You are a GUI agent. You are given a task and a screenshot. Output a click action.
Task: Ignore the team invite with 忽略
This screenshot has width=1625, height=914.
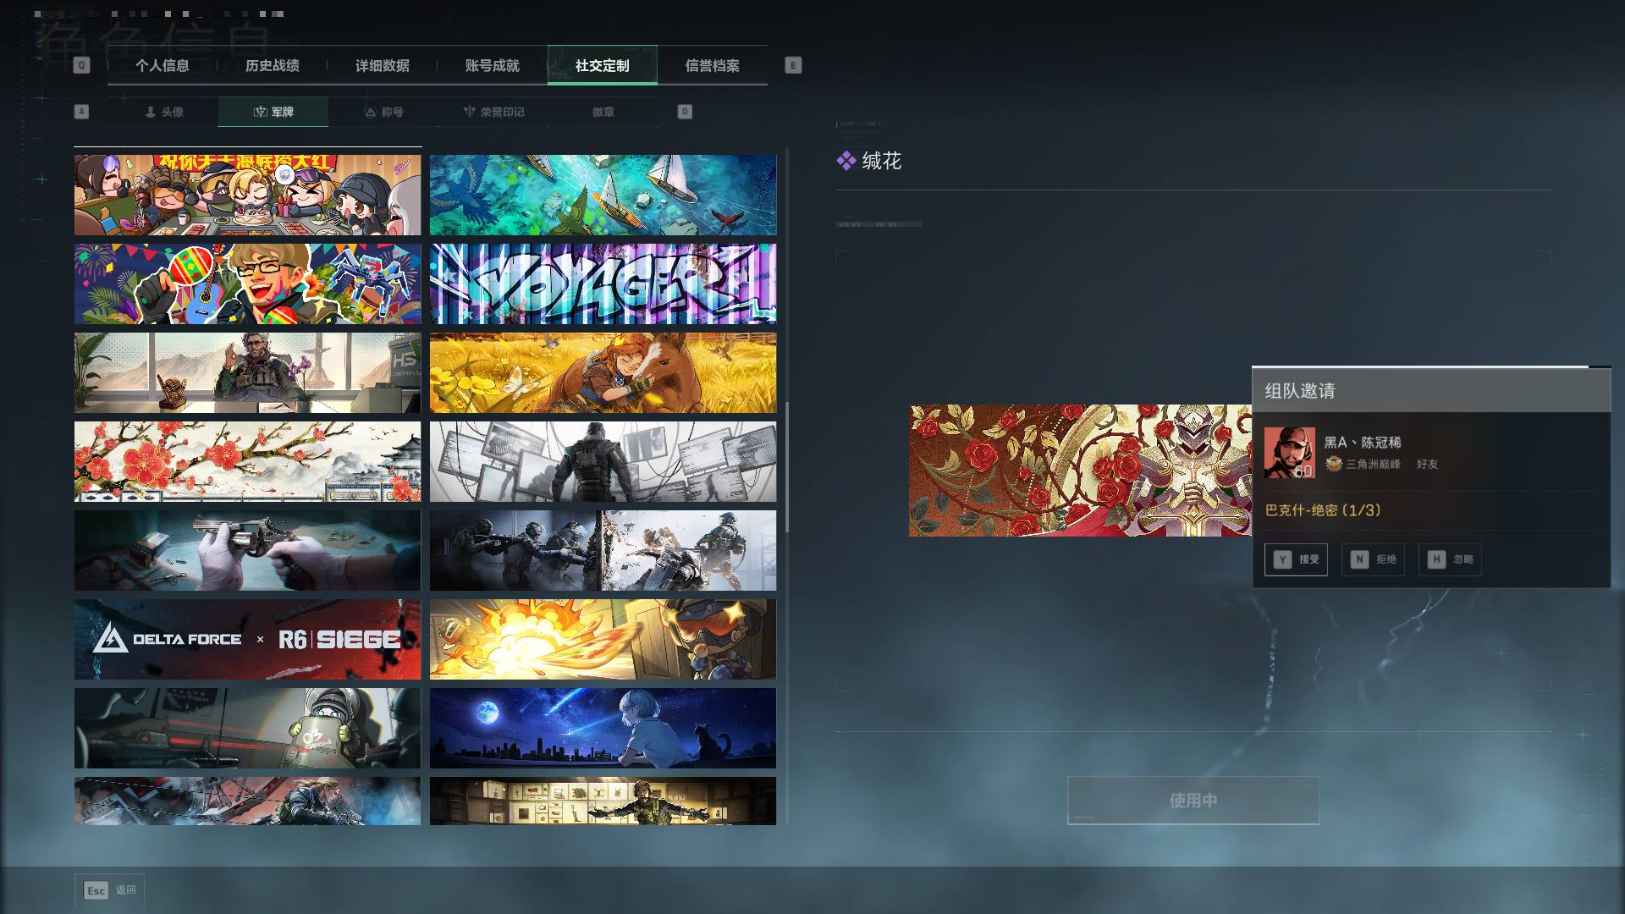(x=1450, y=559)
